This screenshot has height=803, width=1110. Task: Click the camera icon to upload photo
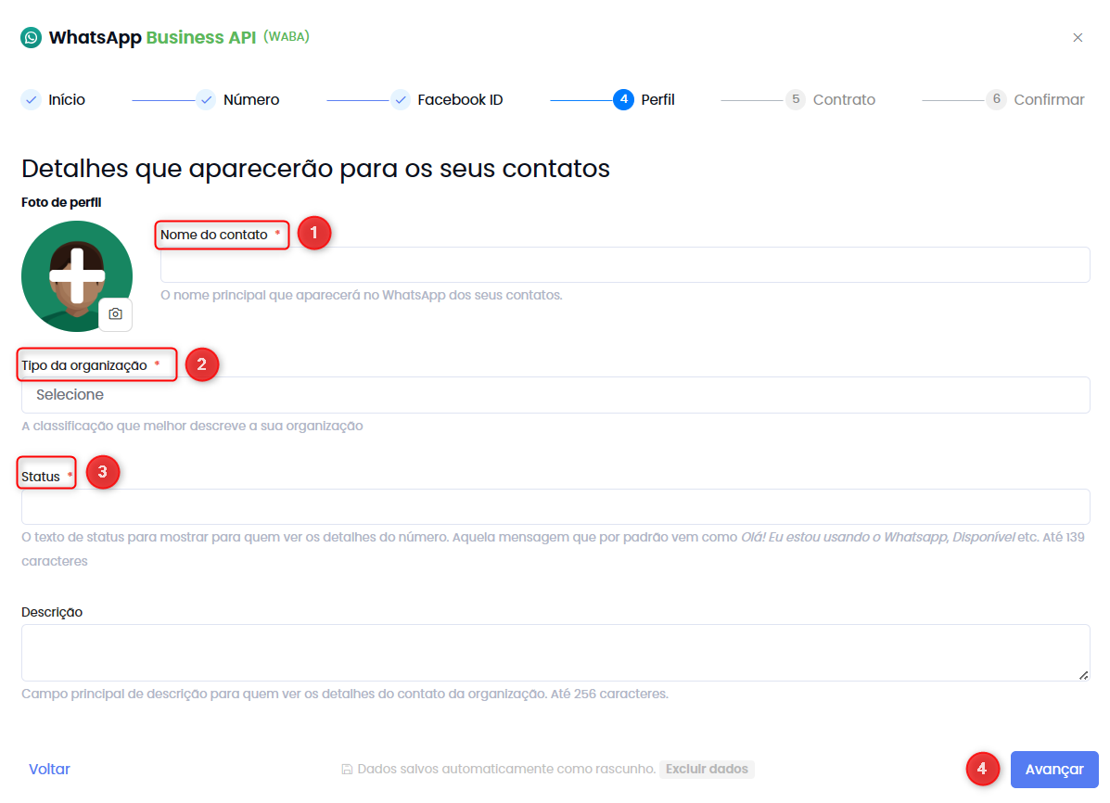pyautogui.click(x=115, y=314)
